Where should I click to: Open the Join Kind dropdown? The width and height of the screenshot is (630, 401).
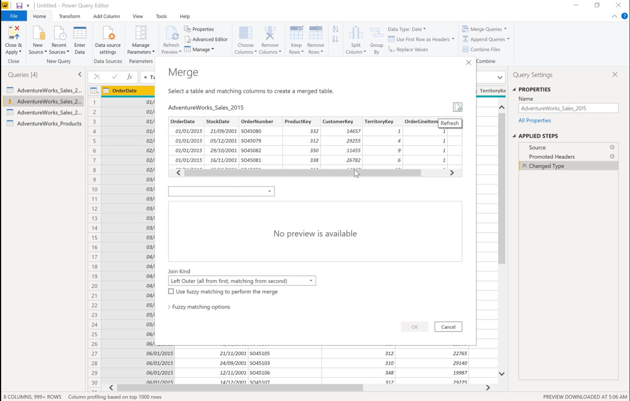pyautogui.click(x=311, y=280)
